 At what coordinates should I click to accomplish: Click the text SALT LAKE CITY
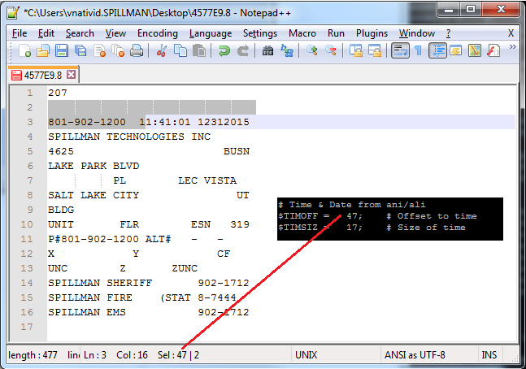click(x=93, y=195)
